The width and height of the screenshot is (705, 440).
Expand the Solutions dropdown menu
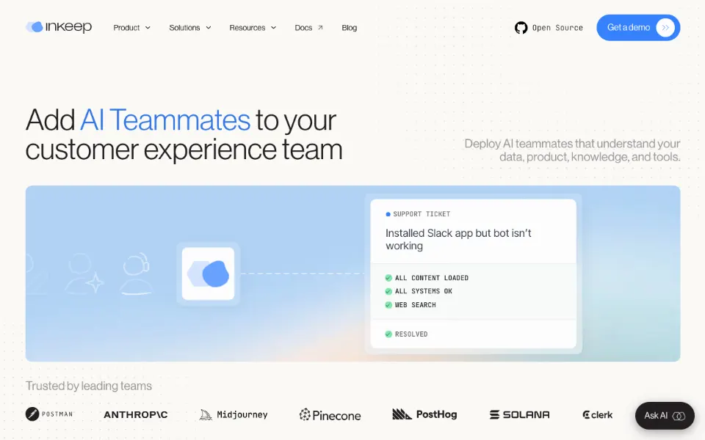(x=189, y=28)
